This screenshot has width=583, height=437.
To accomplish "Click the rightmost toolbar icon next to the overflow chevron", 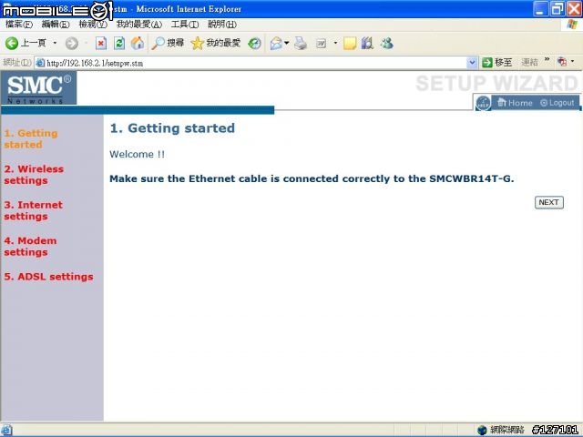I will [562, 62].
